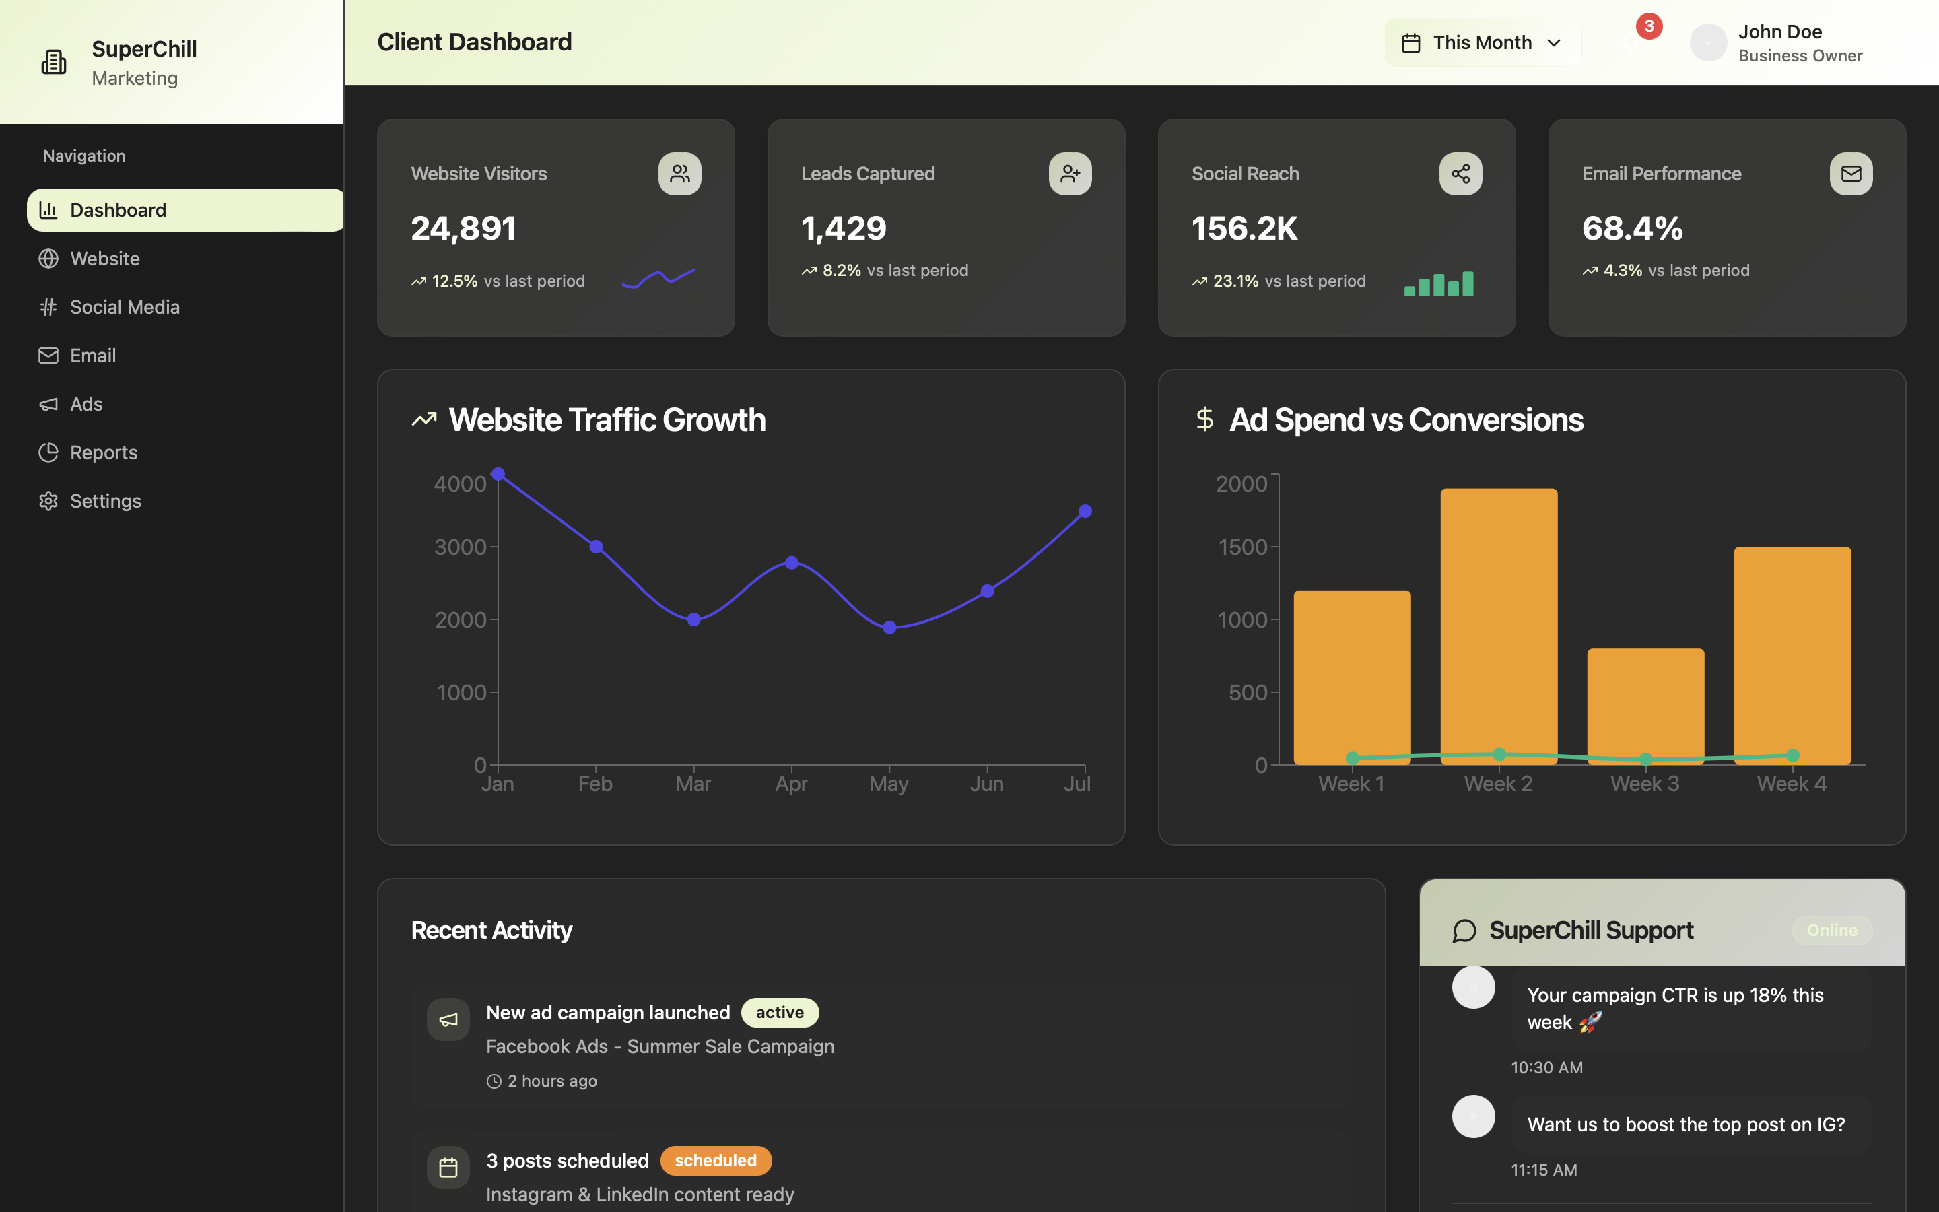
Task: Open the This Month period dropdown
Action: click(1481, 42)
